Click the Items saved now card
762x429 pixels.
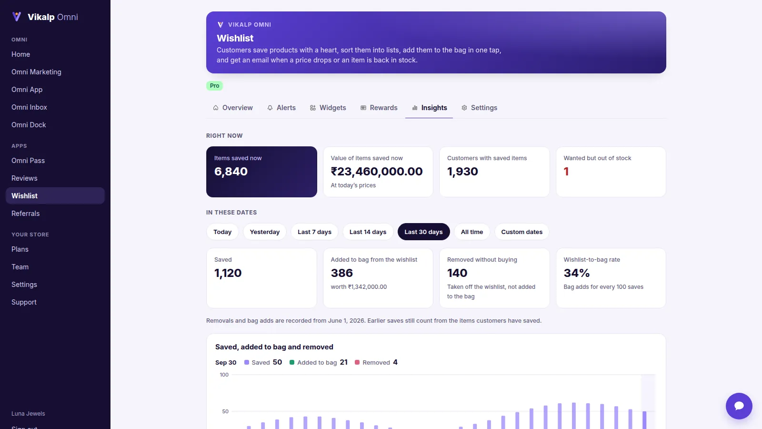click(x=261, y=172)
